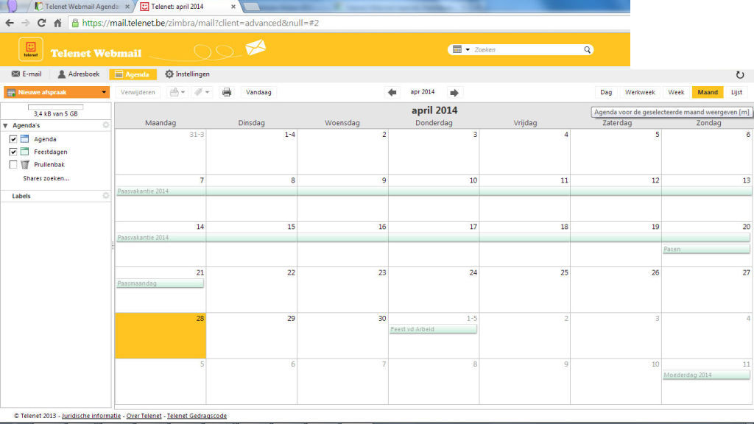Open the Adresboek tab
The width and height of the screenshot is (754, 424).
click(78, 74)
